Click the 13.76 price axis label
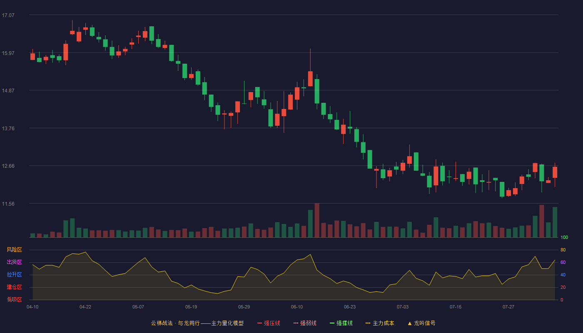The image size is (583, 333). click(8, 128)
